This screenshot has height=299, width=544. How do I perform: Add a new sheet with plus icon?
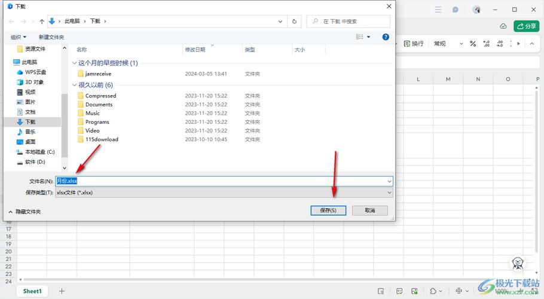(x=62, y=291)
